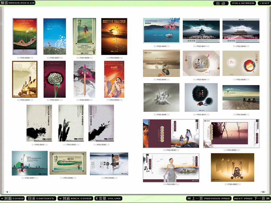
Task: Exit the flipbook viewer
Action: coord(264,3)
